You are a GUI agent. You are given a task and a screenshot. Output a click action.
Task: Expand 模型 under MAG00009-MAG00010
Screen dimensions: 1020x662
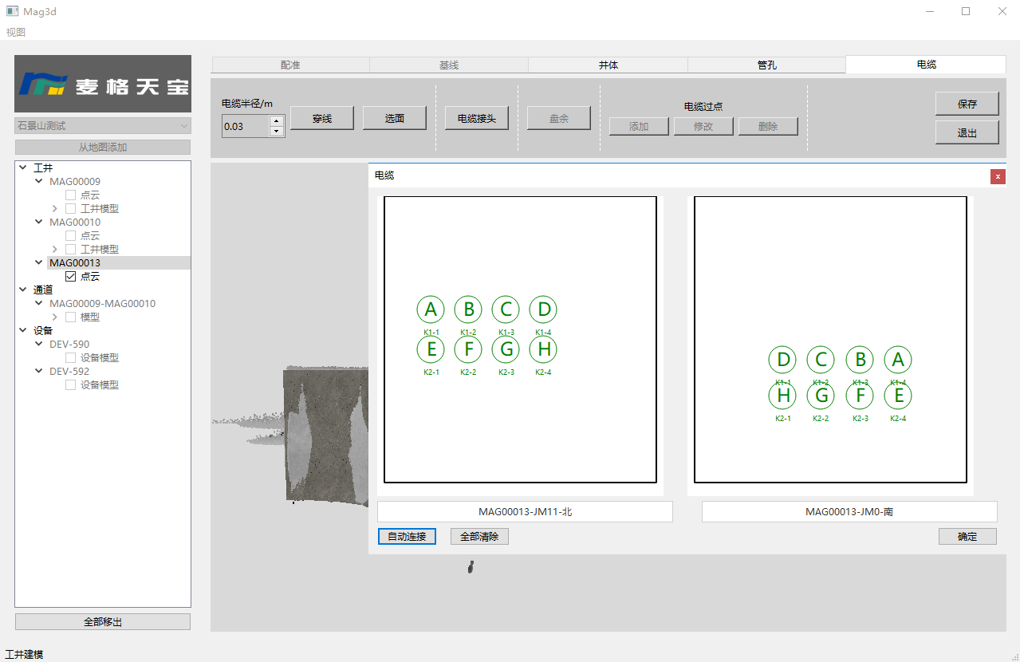pos(54,317)
